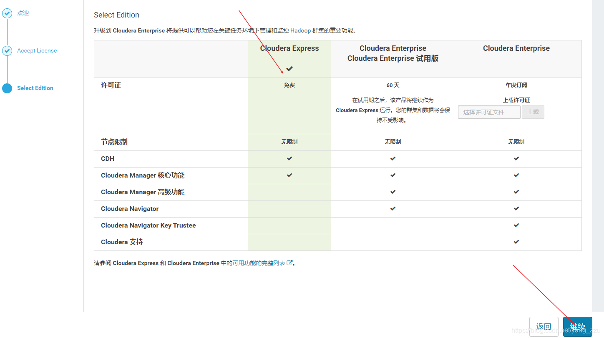Click CDH checkmark in Enterprise annual column
The height and width of the screenshot is (338, 604).
coord(516,158)
